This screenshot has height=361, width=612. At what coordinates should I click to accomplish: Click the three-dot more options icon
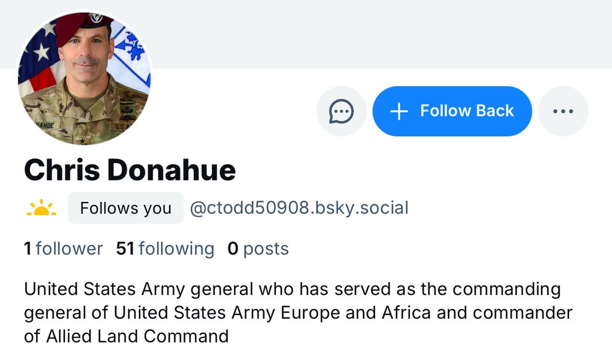(x=563, y=111)
